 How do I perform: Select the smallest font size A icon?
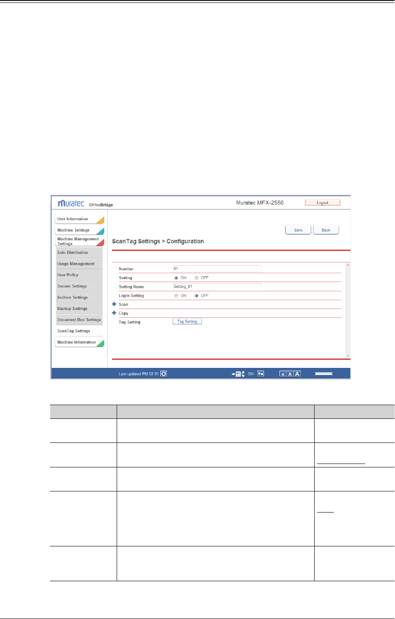point(283,374)
